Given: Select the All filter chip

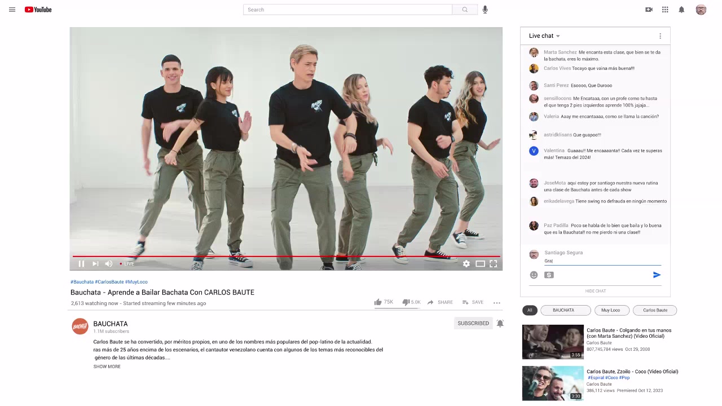Looking at the screenshot, I should point(530,310).
